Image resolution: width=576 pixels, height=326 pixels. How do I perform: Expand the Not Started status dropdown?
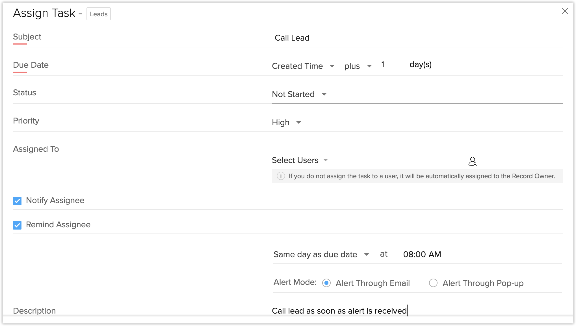299,94
